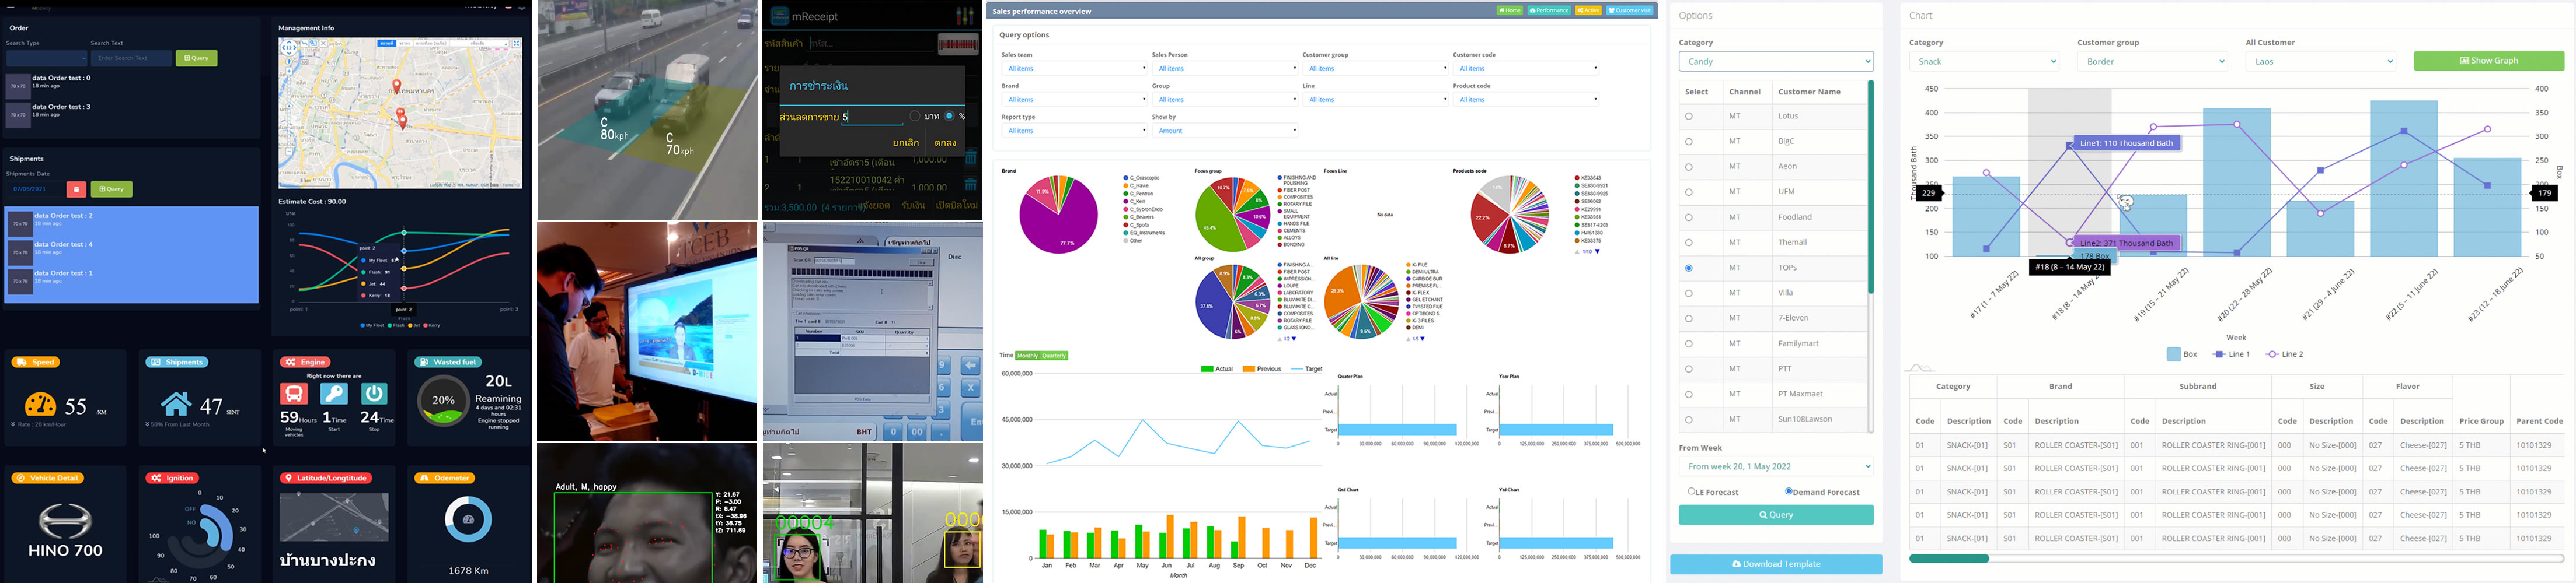Open the Sales team dropdown

click(1074, 68)
